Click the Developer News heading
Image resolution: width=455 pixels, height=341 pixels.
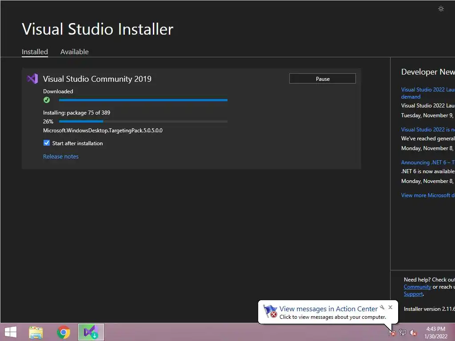coord(428,72)
